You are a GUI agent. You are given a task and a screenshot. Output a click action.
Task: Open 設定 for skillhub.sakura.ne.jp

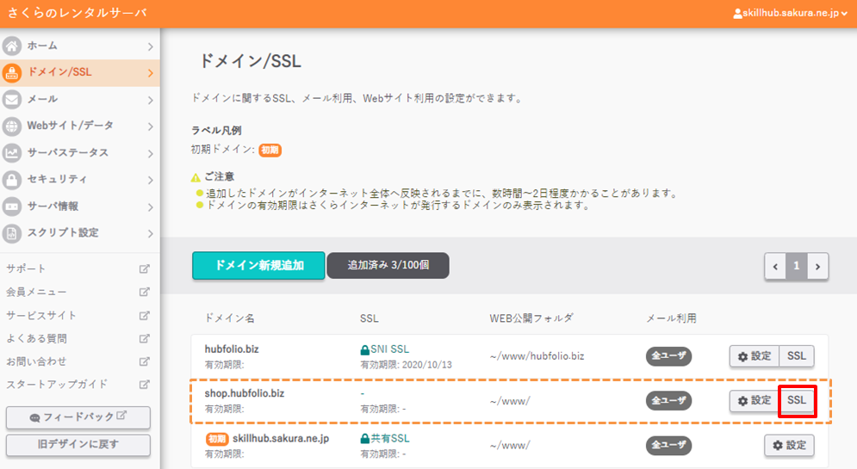[789, 446]
